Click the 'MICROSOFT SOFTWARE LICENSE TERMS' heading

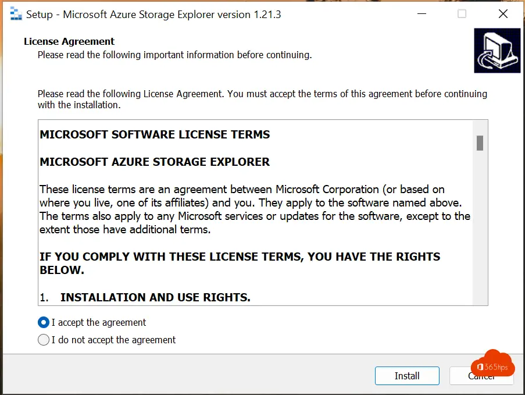(155, 134)
